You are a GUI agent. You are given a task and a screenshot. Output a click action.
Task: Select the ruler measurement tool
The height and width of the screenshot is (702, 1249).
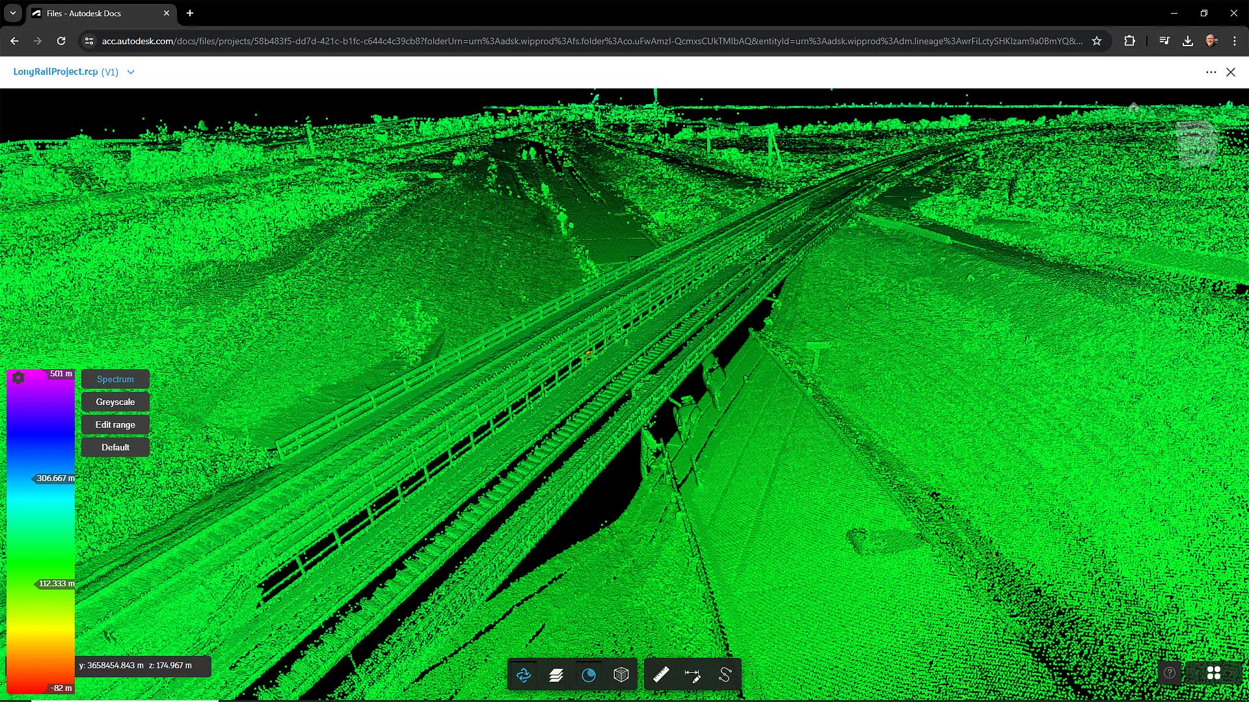(x=662, y=675)
